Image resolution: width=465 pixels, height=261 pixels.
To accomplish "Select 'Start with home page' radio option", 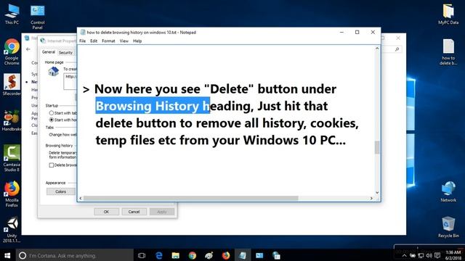I will pos(52,120).
